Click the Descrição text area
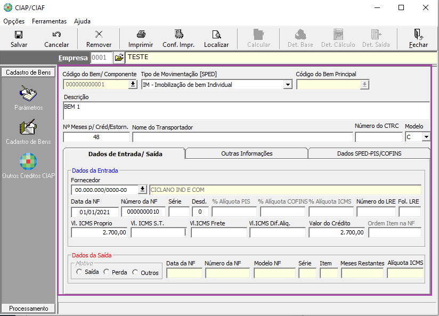Viewport: 439px width, 316px height. pyautogui.click(x=247, y=111)
